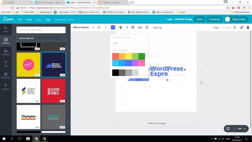The height and width of the screenshot is (142, 252).
Task: Pick the dark green color swatch
Action: point(142,56)
